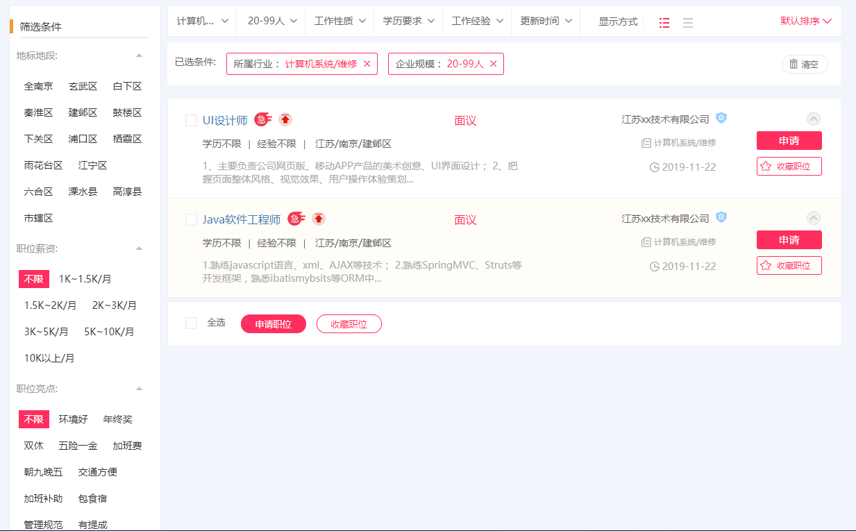
Task: Open the 学历要求 dropdown
Action: 408,21
